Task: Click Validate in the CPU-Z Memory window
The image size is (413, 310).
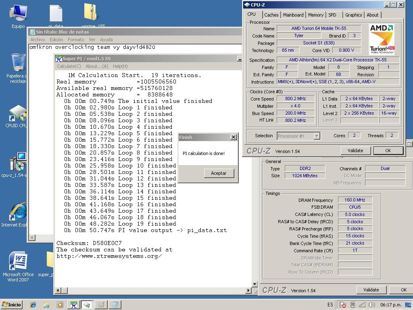Action: coord(371,290)
